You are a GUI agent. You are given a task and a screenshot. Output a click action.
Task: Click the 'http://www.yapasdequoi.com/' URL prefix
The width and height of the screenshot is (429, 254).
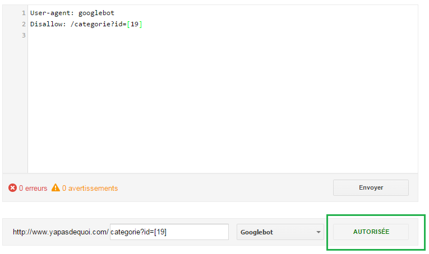(61, 232)
